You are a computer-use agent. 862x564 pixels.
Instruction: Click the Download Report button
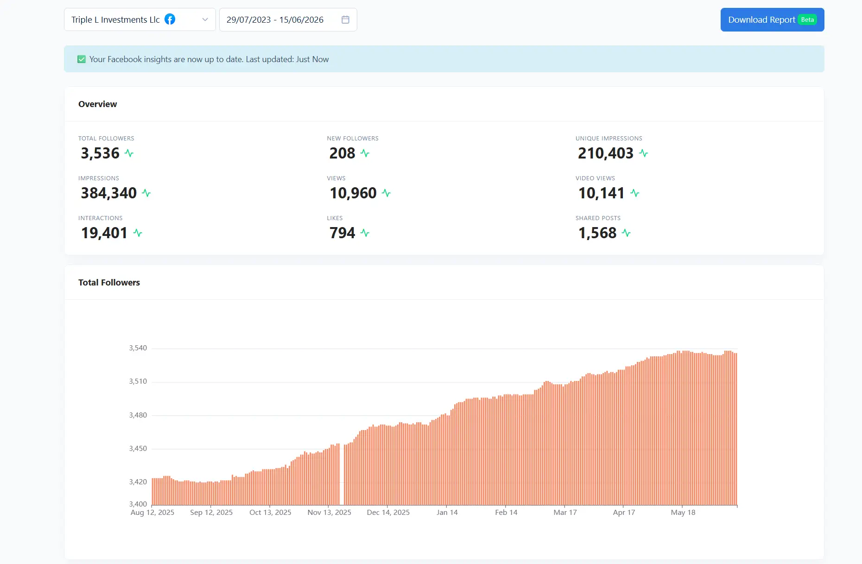coord(772,19)
